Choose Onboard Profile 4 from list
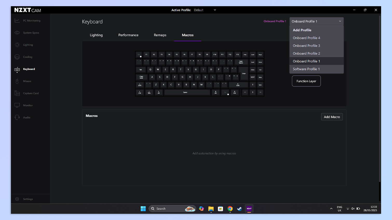 click(306, 38)
